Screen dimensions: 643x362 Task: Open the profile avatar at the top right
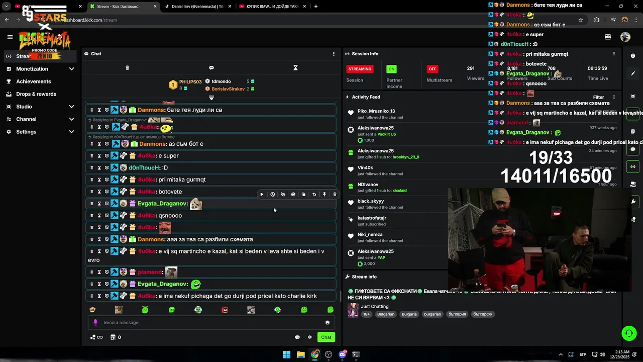tap(625, 37)
